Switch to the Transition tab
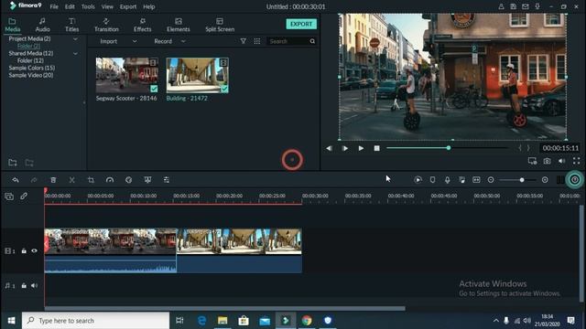Viewport: 586px width, 329px height. [106, 25]
